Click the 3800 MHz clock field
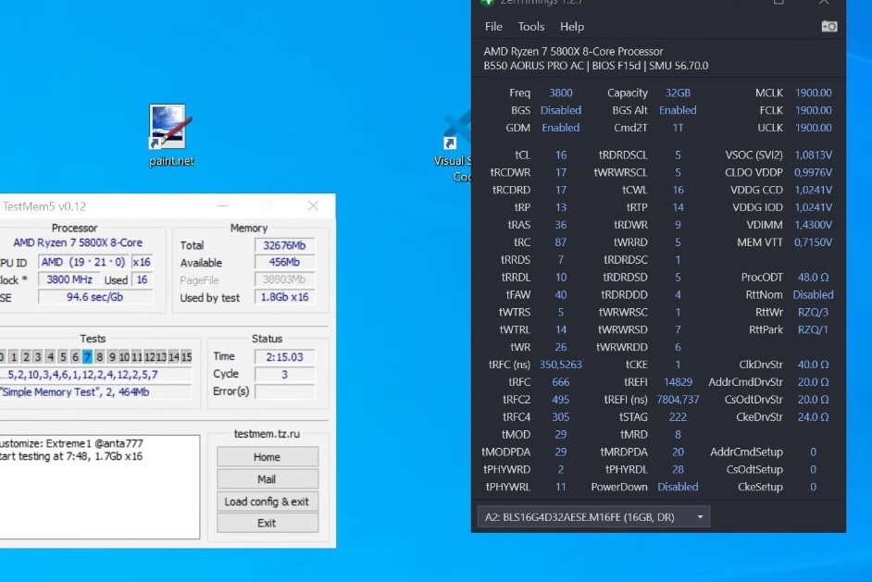The height and width of the screenshot is (582, 872). tap(69, 279)
